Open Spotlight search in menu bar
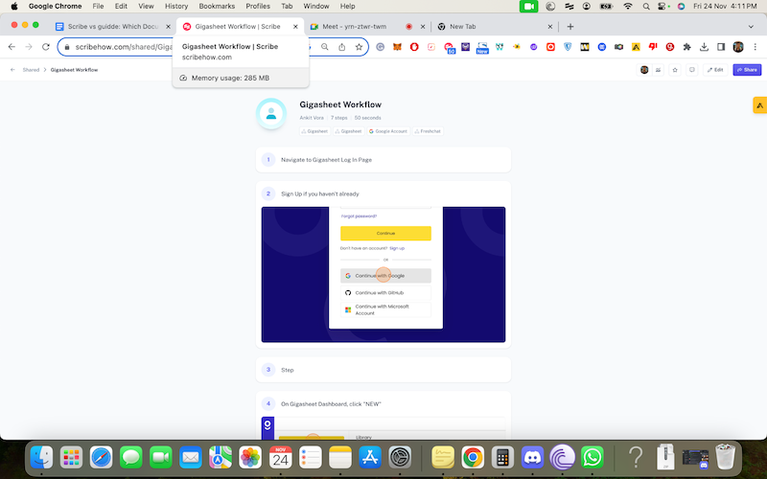Viewport: 767px width, 479px height. (x=646, y=7)
